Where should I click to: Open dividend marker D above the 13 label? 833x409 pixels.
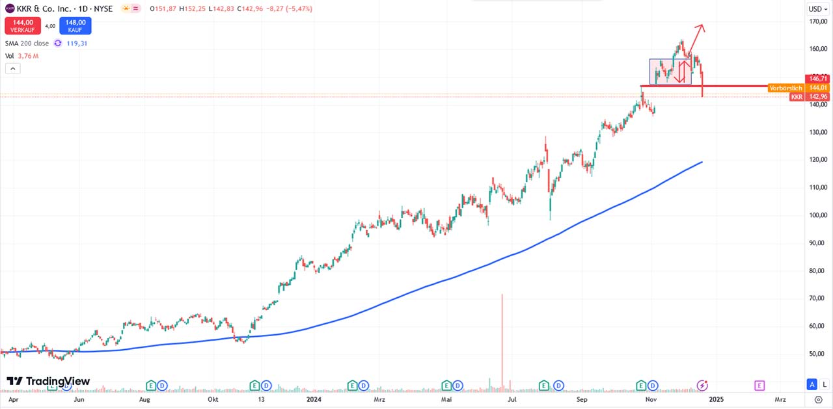(266, 385)
